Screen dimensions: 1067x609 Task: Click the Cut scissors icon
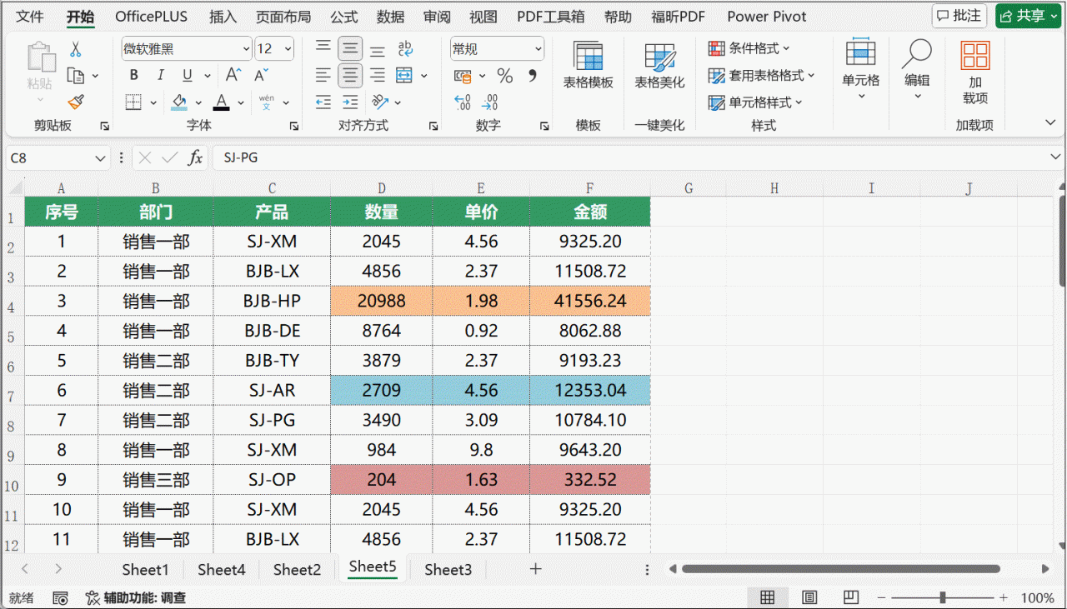[x=76, y=49]
